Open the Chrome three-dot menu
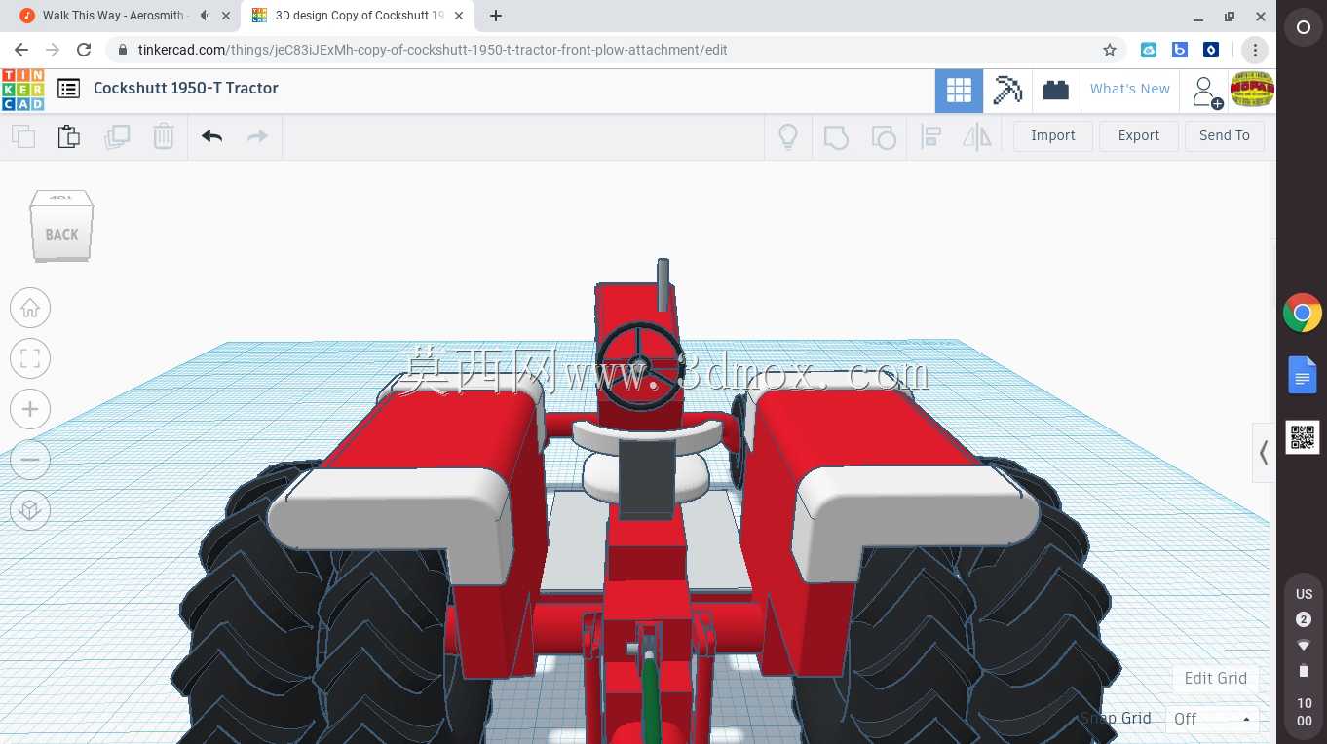The height and width of the screenshot is (744, 1327). 1255,50
